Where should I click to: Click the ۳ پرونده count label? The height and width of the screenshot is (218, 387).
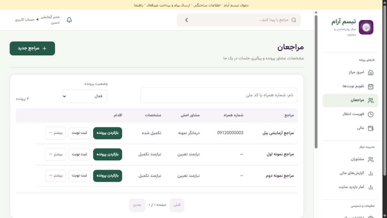[x=23, y=99]
